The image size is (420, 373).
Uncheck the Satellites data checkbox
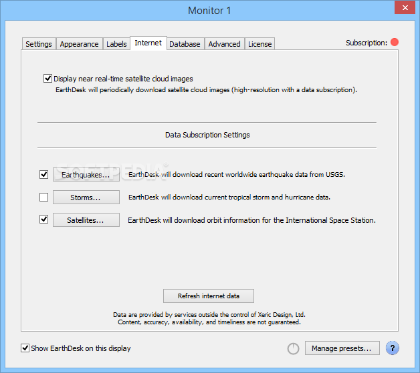(x=44, y=220)
